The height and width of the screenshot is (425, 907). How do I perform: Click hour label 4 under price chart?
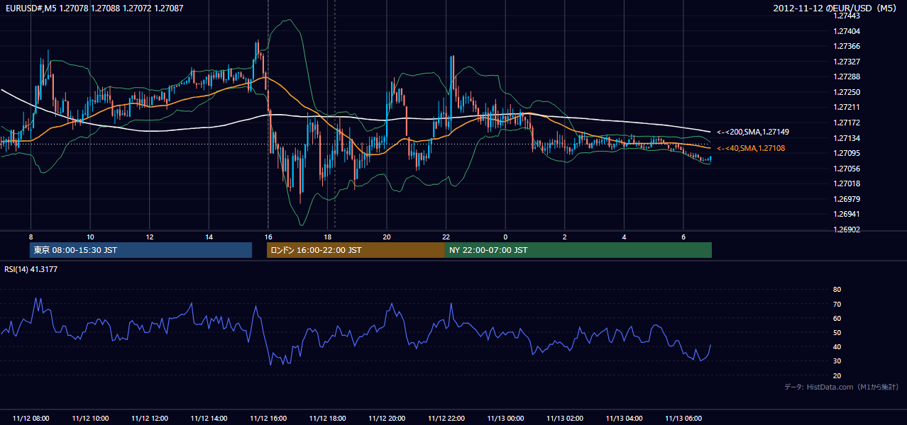624,236
